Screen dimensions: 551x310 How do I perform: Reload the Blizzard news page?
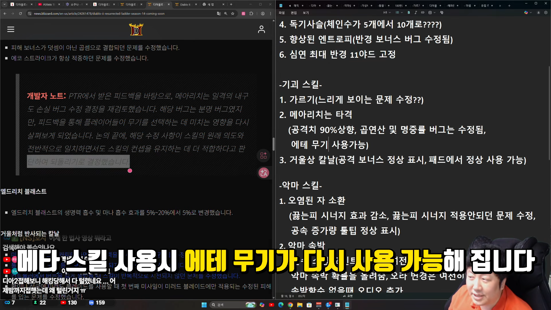coord(20,13)
